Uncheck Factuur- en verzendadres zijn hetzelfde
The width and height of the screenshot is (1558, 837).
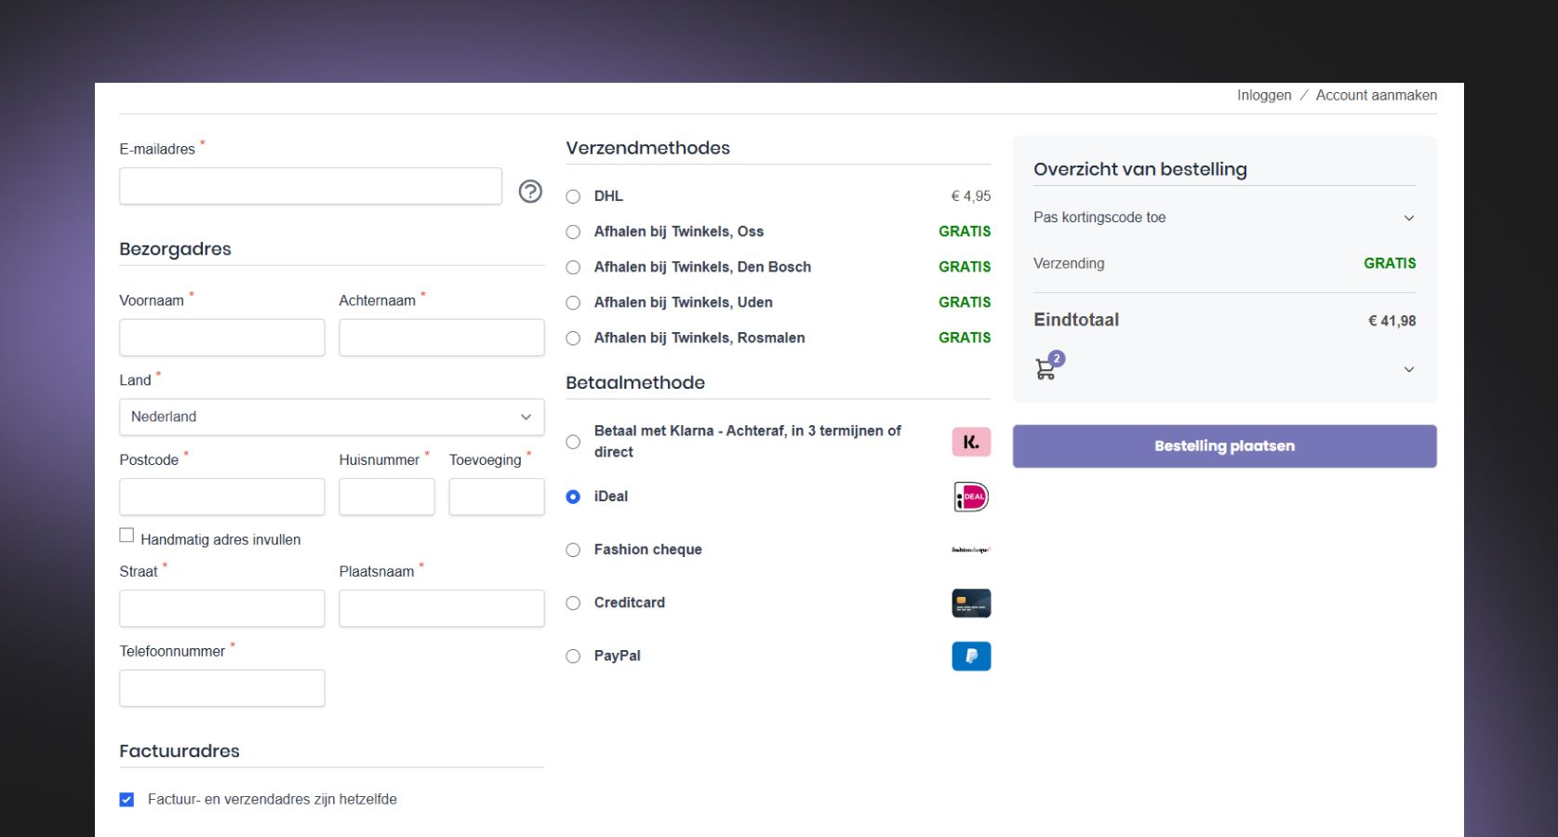pos(127,799)
